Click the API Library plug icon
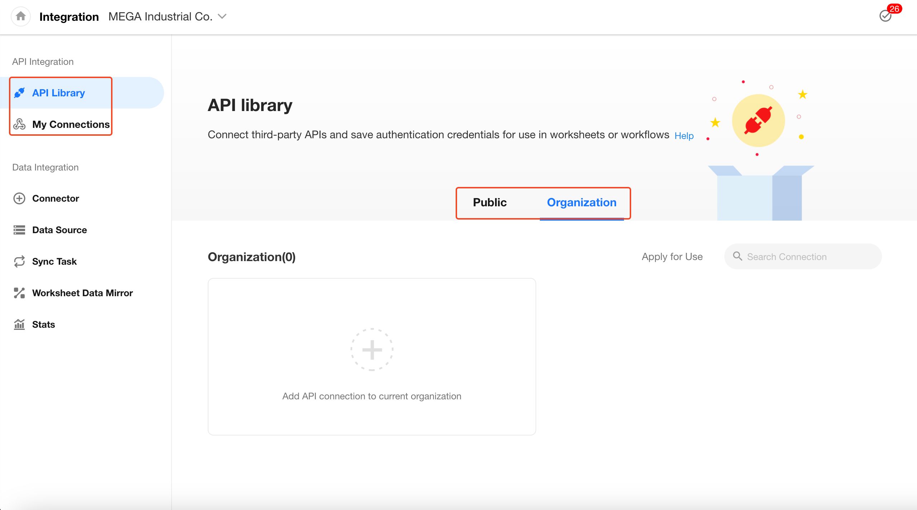 [x=19, y=93]
